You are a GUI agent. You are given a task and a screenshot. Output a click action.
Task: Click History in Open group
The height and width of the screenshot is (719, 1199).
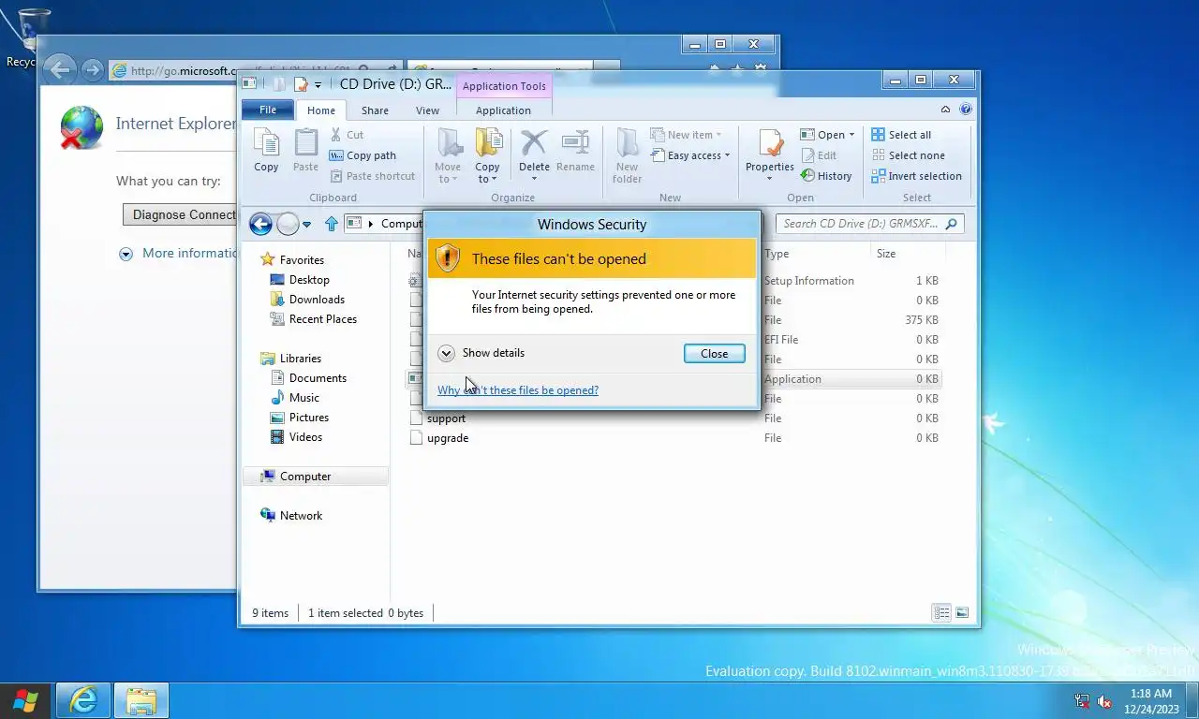(x=826, y=176)
